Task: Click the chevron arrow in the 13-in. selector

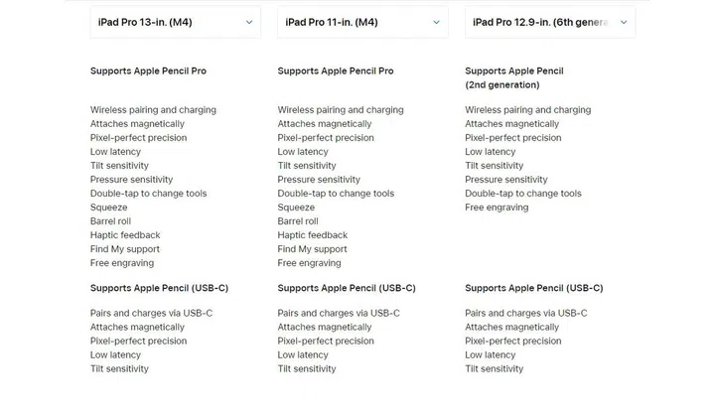Action: (248, 22)
